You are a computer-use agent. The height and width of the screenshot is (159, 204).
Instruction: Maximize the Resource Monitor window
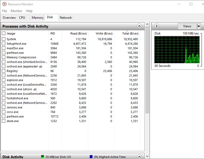click(191, 4)
